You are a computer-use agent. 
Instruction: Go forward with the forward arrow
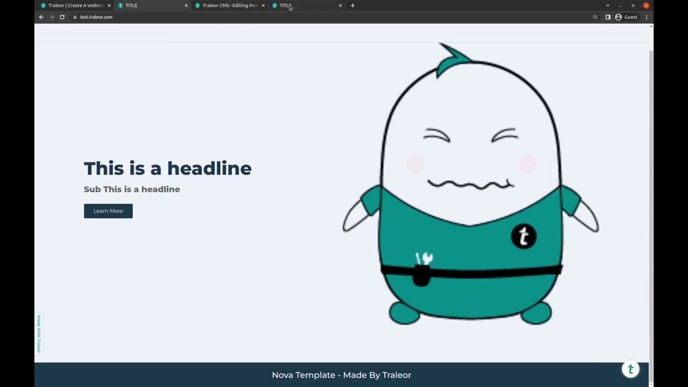52,17
